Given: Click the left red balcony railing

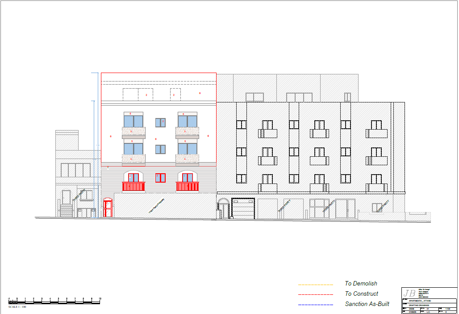Looking at the screenshot, I should (x=134, y=187).
